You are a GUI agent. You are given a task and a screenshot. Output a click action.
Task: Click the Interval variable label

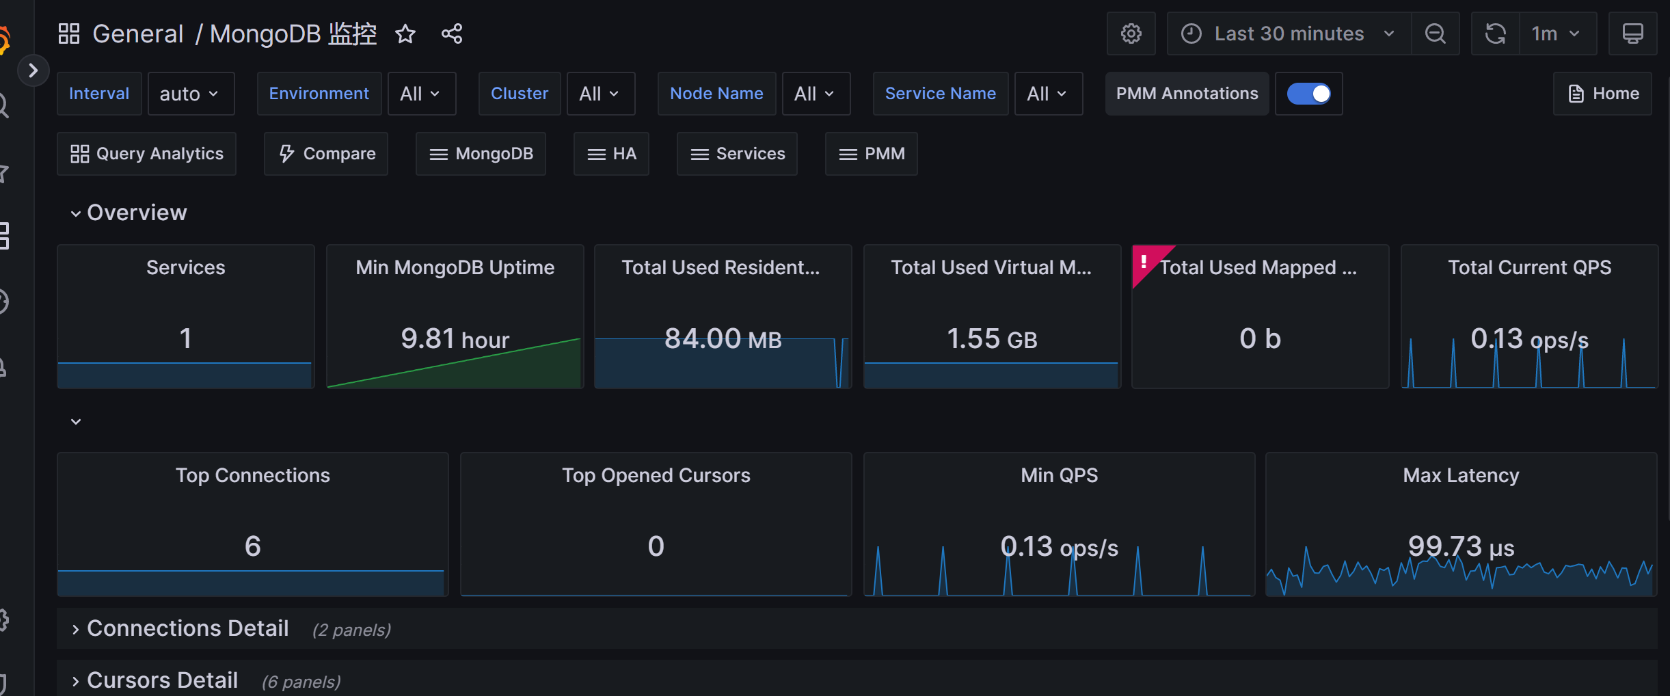(x=99, y=94)
